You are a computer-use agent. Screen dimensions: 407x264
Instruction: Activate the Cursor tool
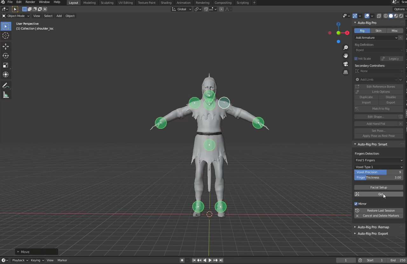click(6, 36)
